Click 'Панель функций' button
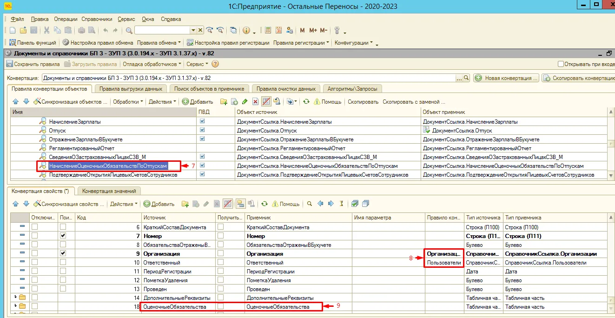Image resolution: width=615 pixels, height=318 pixels. 33,42
